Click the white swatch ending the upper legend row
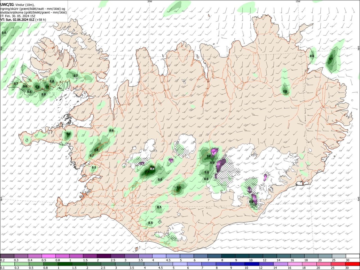 coord(353,256)
